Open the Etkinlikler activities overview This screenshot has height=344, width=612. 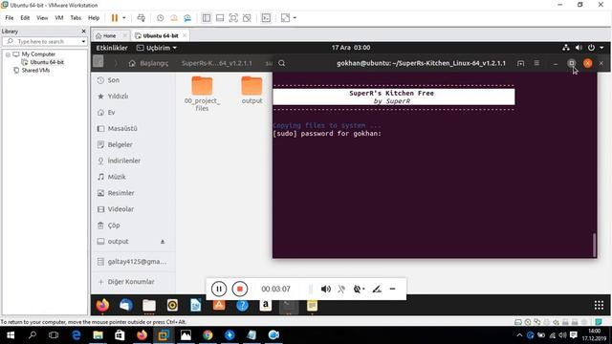pos(112,48)
